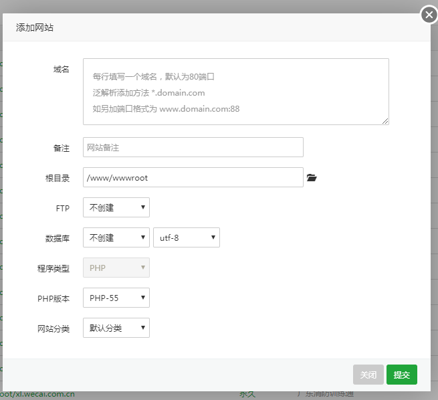Click the 备注 label
The height and width of the screenshot is (400, 438).
[61, 148]
